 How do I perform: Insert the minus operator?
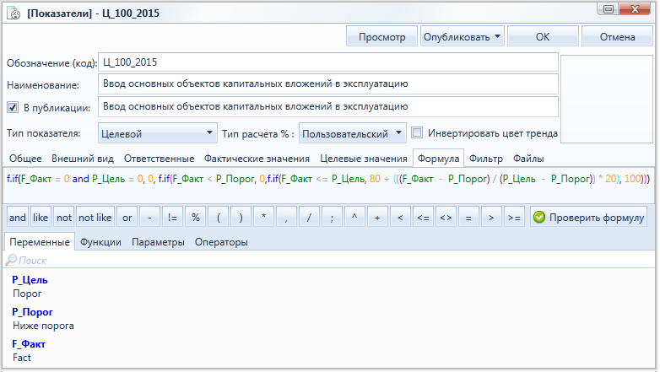pos(150,217)
